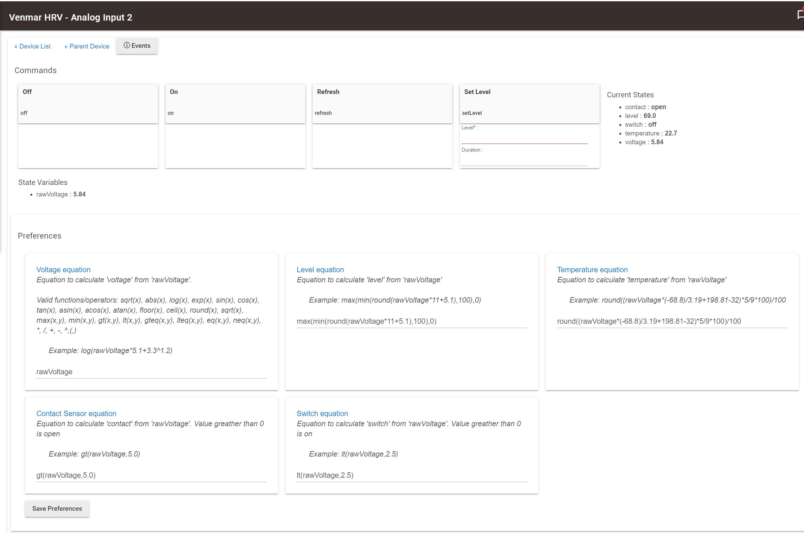Screen dimensions: 804x533
Task: Select the valid functions/operators description
Action: coord(149,315)
